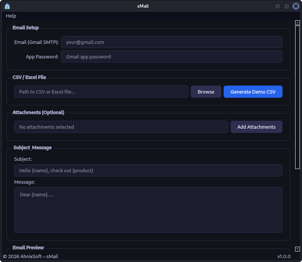Click the scrollbar up arrow

297,23
